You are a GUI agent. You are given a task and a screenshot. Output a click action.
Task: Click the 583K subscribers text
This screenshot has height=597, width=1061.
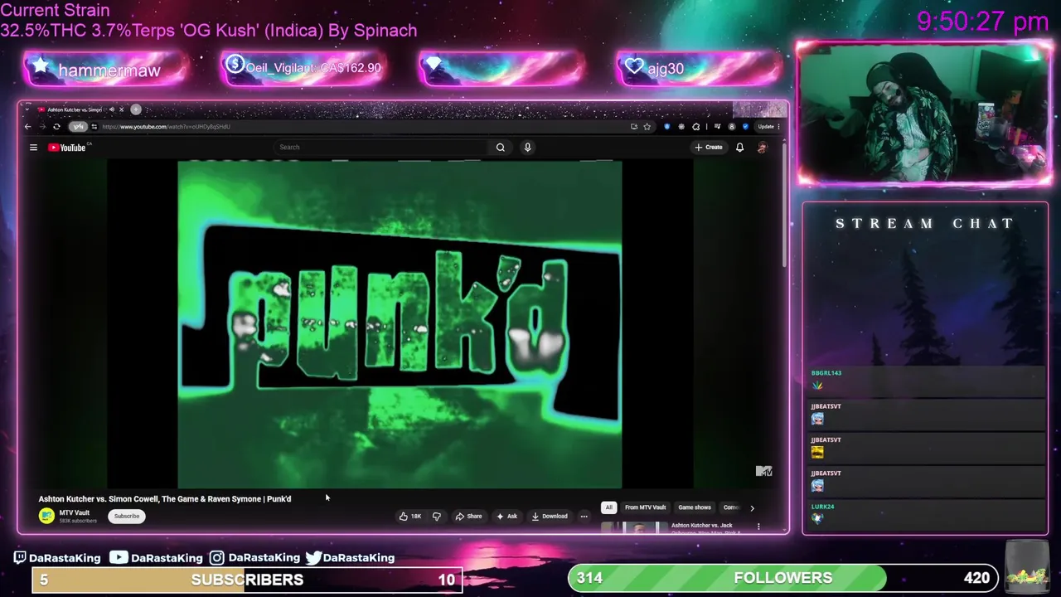[78, 521]
